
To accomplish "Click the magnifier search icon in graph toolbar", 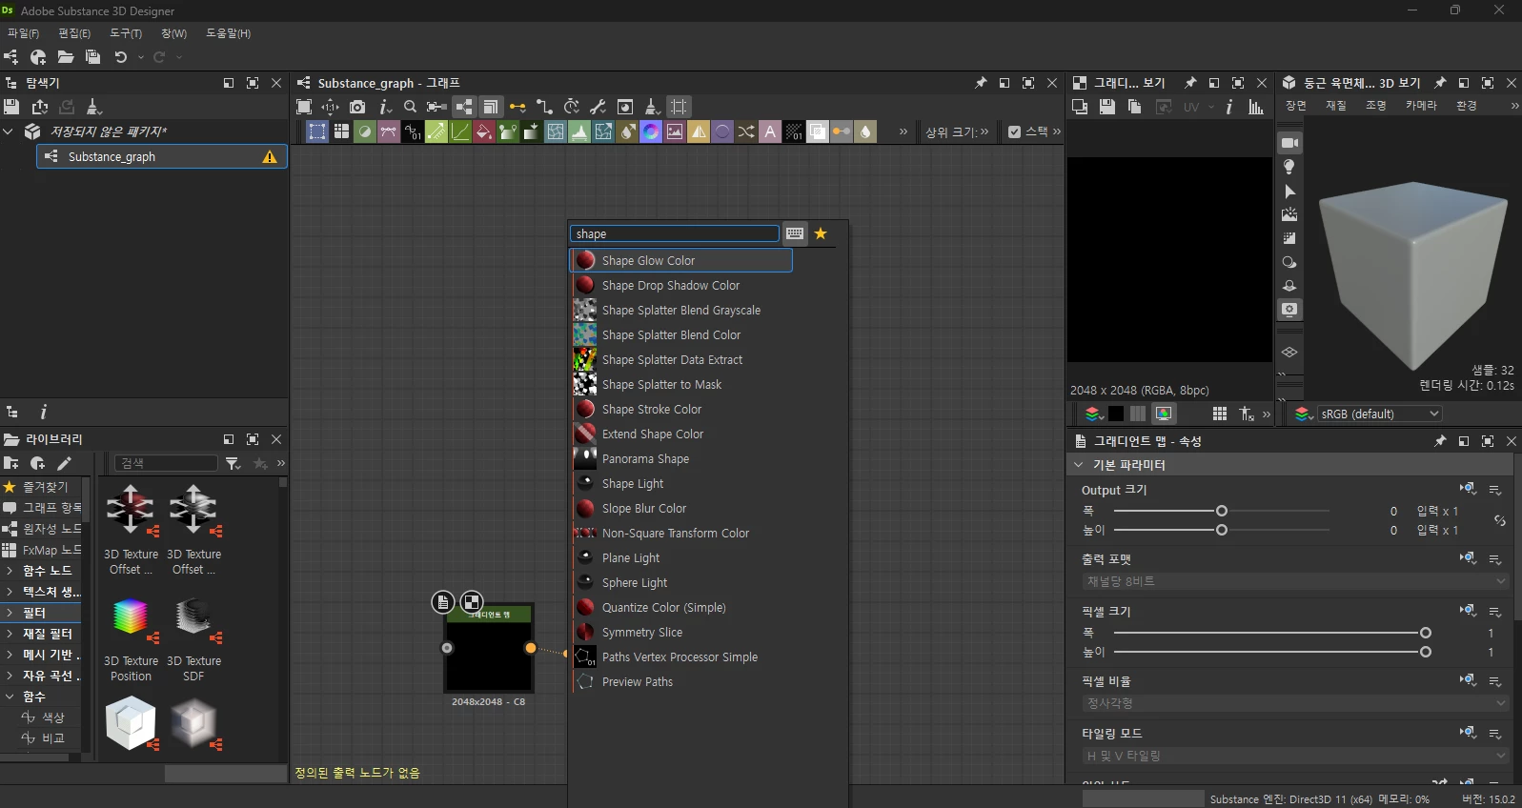I will point(410,107).
